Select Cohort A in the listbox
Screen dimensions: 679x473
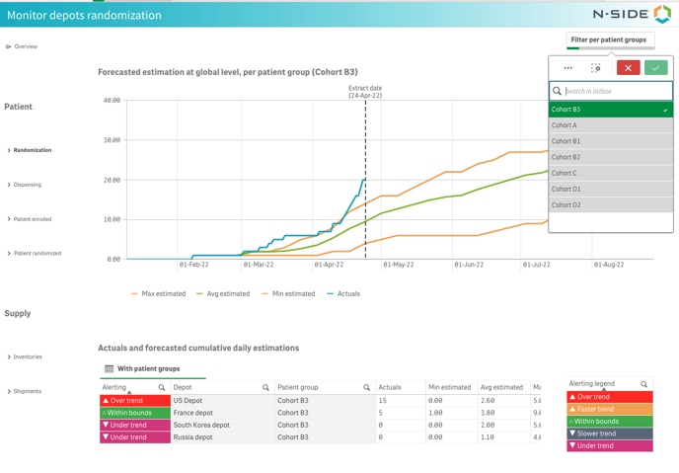pos(610,125)
